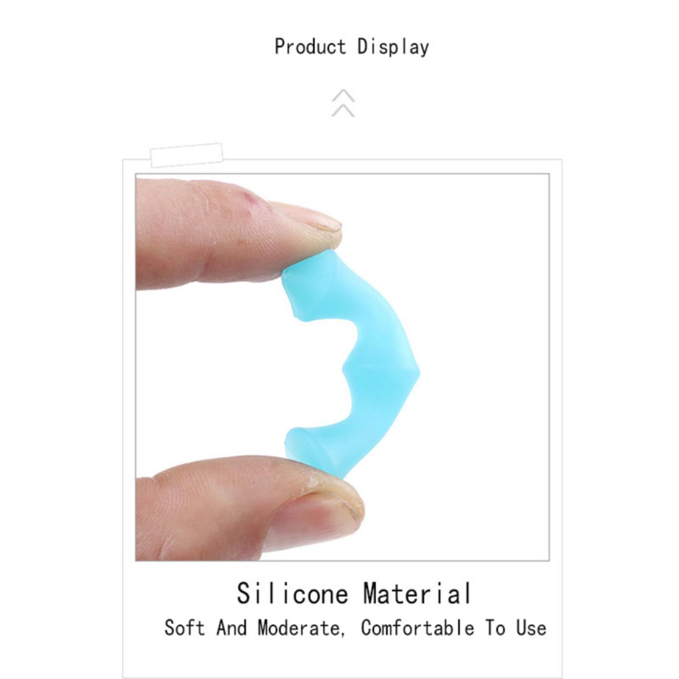Click the Silicone Material title

click(x=354, y=594)
